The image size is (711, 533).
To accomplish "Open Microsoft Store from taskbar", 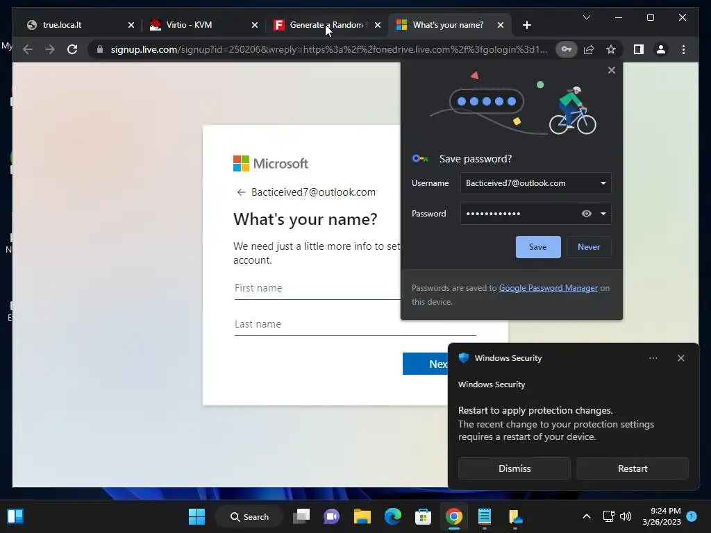I will click(x=423, y=516).
